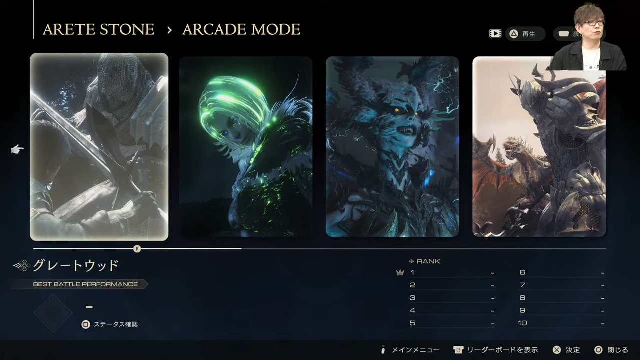Select the green-haired Garuda stage card
The width and height of the screenshot is (640, 360).
246,147
